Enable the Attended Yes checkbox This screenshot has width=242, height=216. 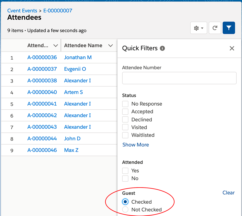coord(125,171)
